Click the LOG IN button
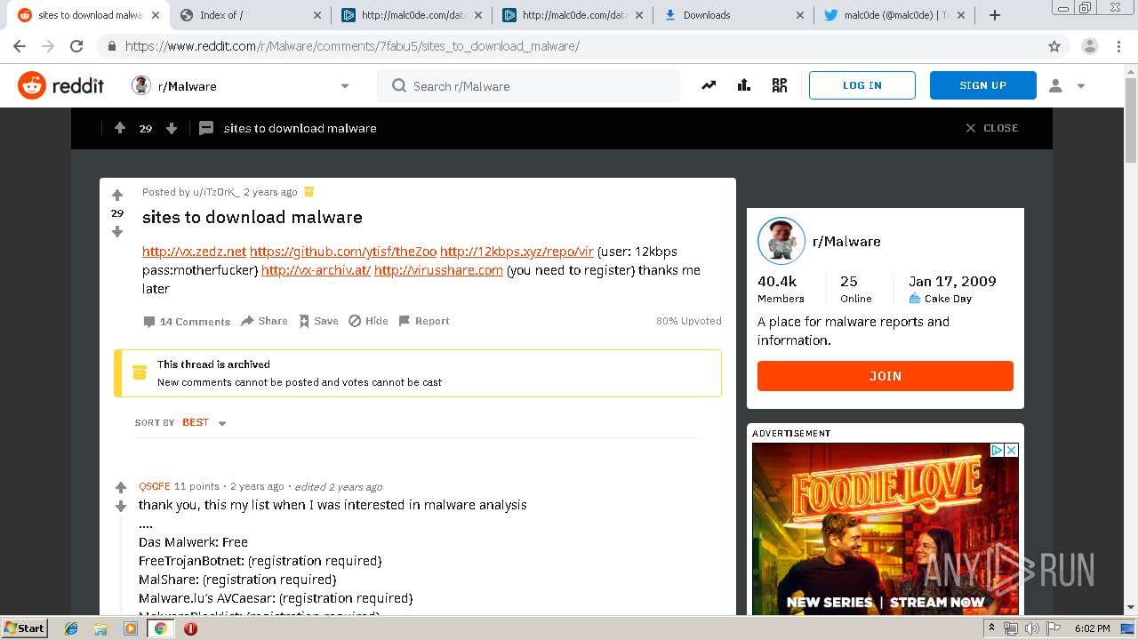The image size is (1138, 640). point(862,85)
